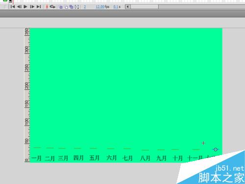Select the 三月 label on stage
Image resolution: width=245 pixels, height=184 pixels.
coord(63,158)
